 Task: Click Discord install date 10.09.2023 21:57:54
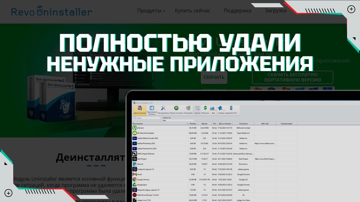[225, 164]
